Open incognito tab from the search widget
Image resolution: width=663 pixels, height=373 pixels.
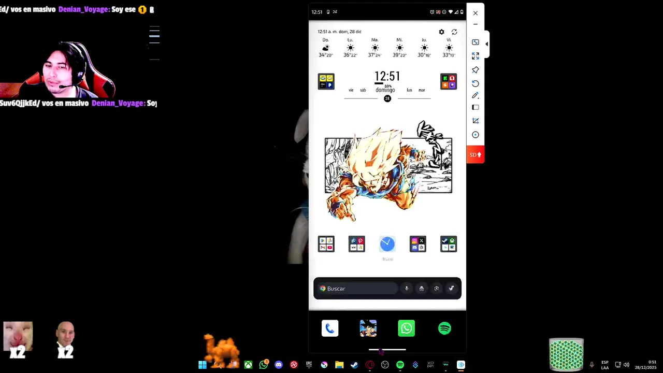[422, 289]
